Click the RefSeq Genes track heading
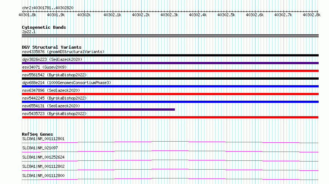Screen dimensions: 329x184 (37, 134)
